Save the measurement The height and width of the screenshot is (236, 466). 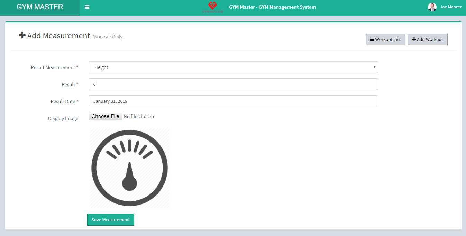(x=110, y=220)
